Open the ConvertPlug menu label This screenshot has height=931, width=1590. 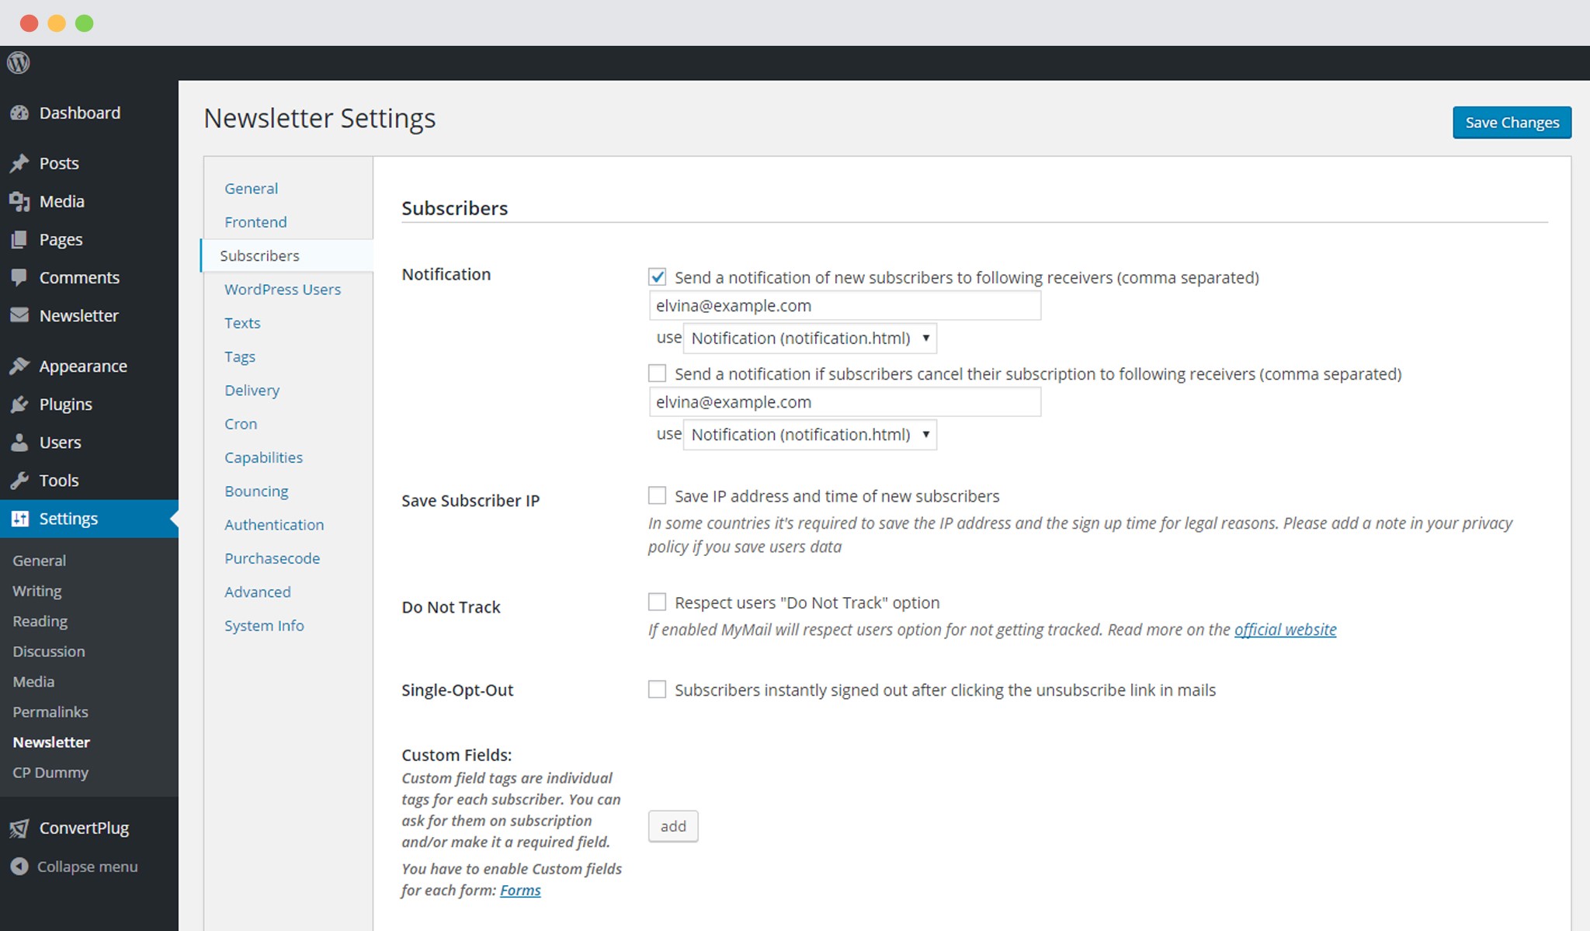pyautogui.click(x=84, y=829)
